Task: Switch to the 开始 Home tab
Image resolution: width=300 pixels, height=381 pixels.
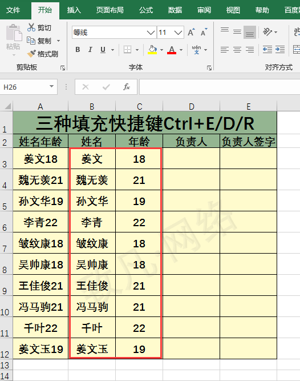Action: (x=45, y=10)
